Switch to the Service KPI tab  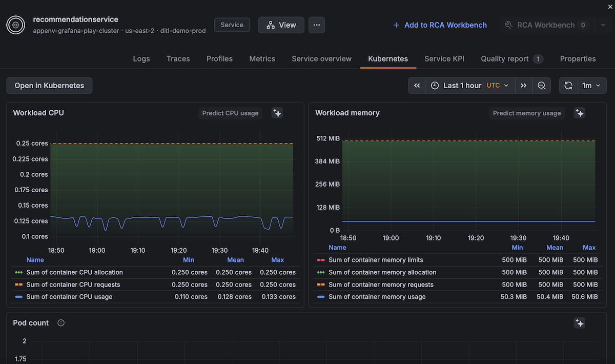click(444, 58)
